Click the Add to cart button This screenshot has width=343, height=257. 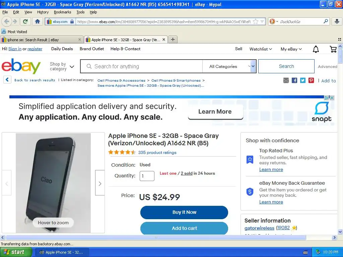point(184,228)
